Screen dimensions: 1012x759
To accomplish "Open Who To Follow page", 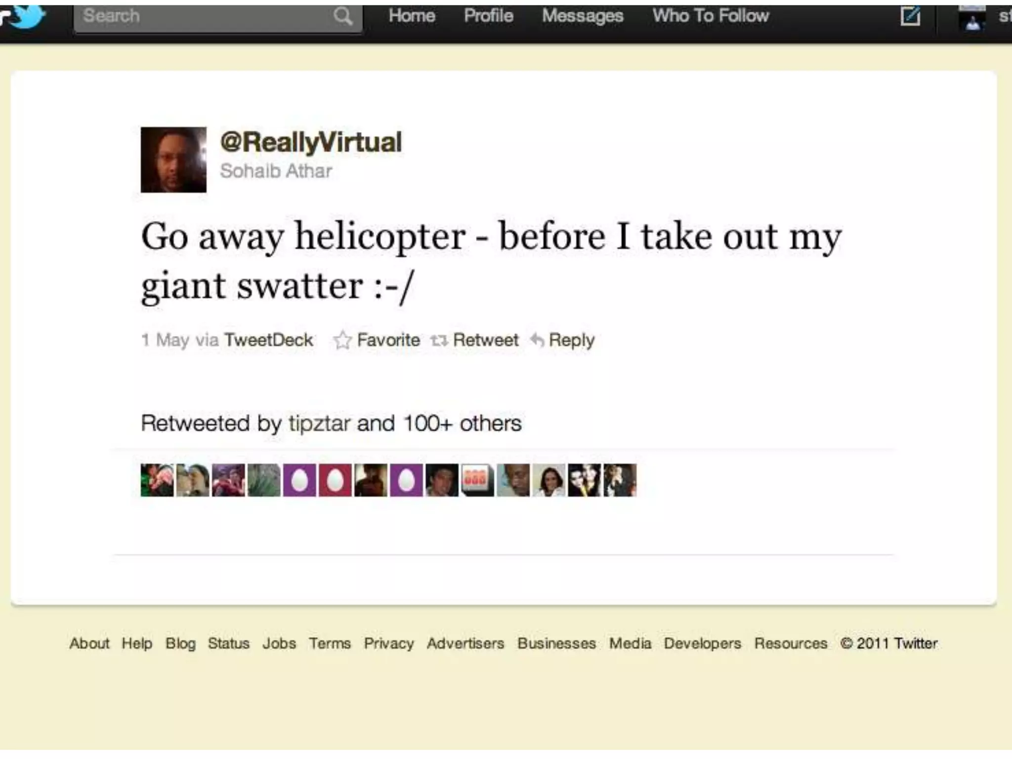I will point(711,16).
